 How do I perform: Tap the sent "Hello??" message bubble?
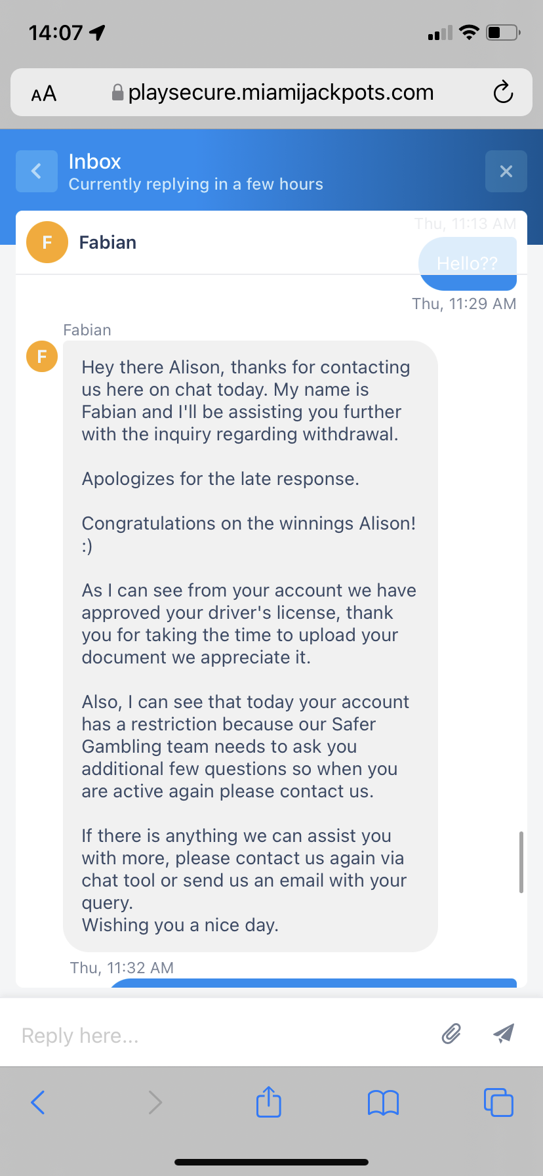coord(468,264)
